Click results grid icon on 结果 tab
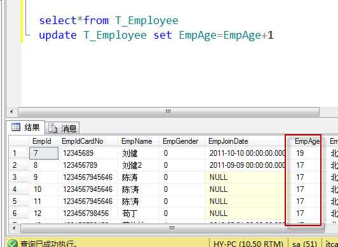This screenshot has width=338, height=247. point(16,127)
